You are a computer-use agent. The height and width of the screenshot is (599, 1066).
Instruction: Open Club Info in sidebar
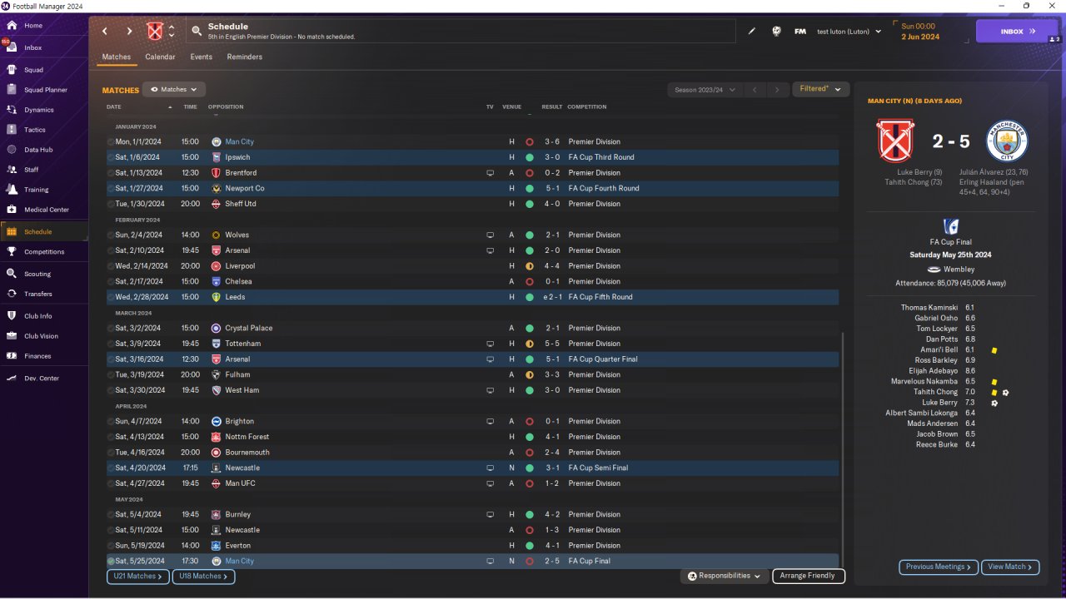[x=37, y=316]
